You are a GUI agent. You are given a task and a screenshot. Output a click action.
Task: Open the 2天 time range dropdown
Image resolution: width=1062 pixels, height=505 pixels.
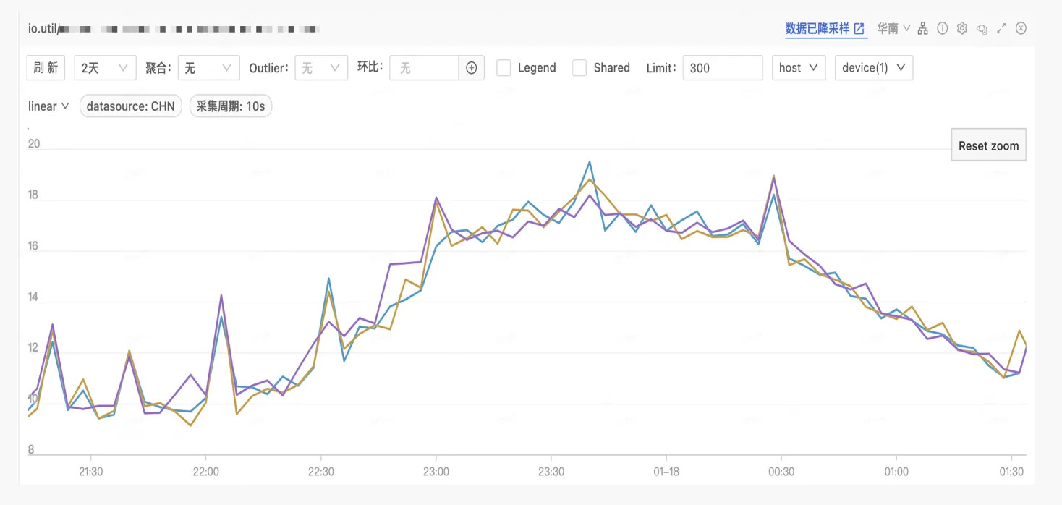pos(105,68)
